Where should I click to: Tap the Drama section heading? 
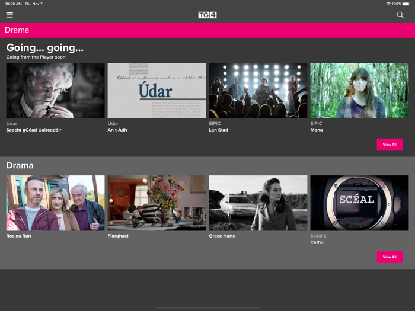point(20,165)
